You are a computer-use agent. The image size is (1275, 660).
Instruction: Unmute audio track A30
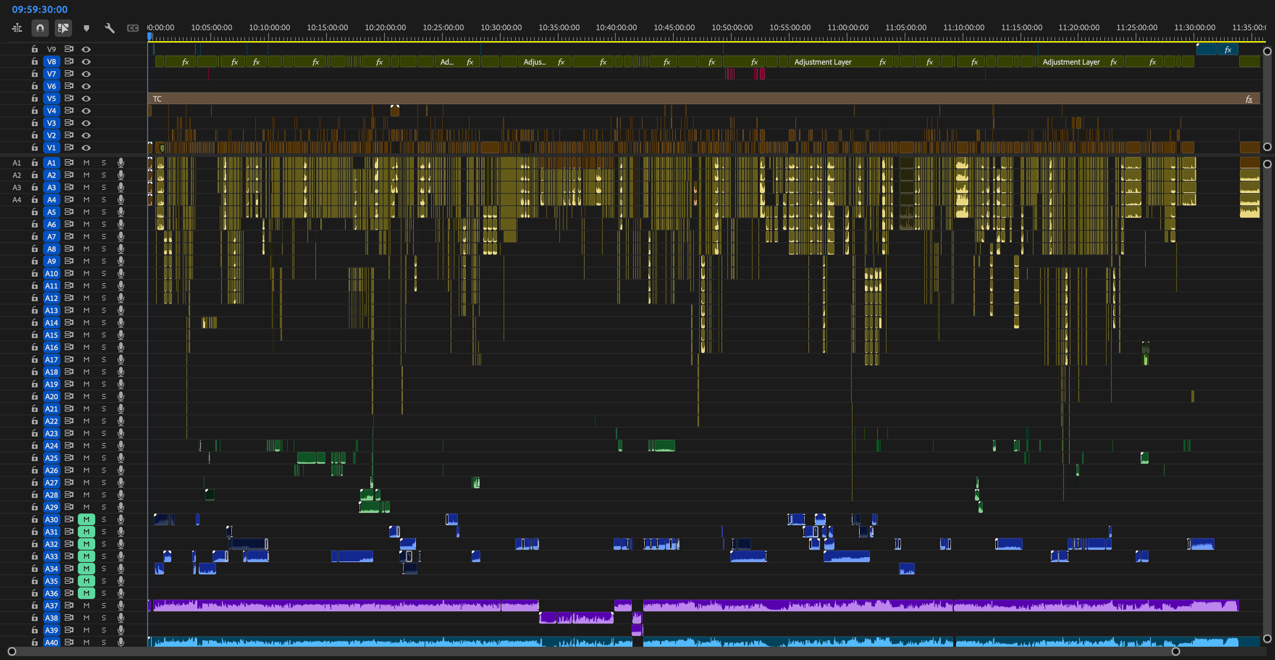point(86,519)
